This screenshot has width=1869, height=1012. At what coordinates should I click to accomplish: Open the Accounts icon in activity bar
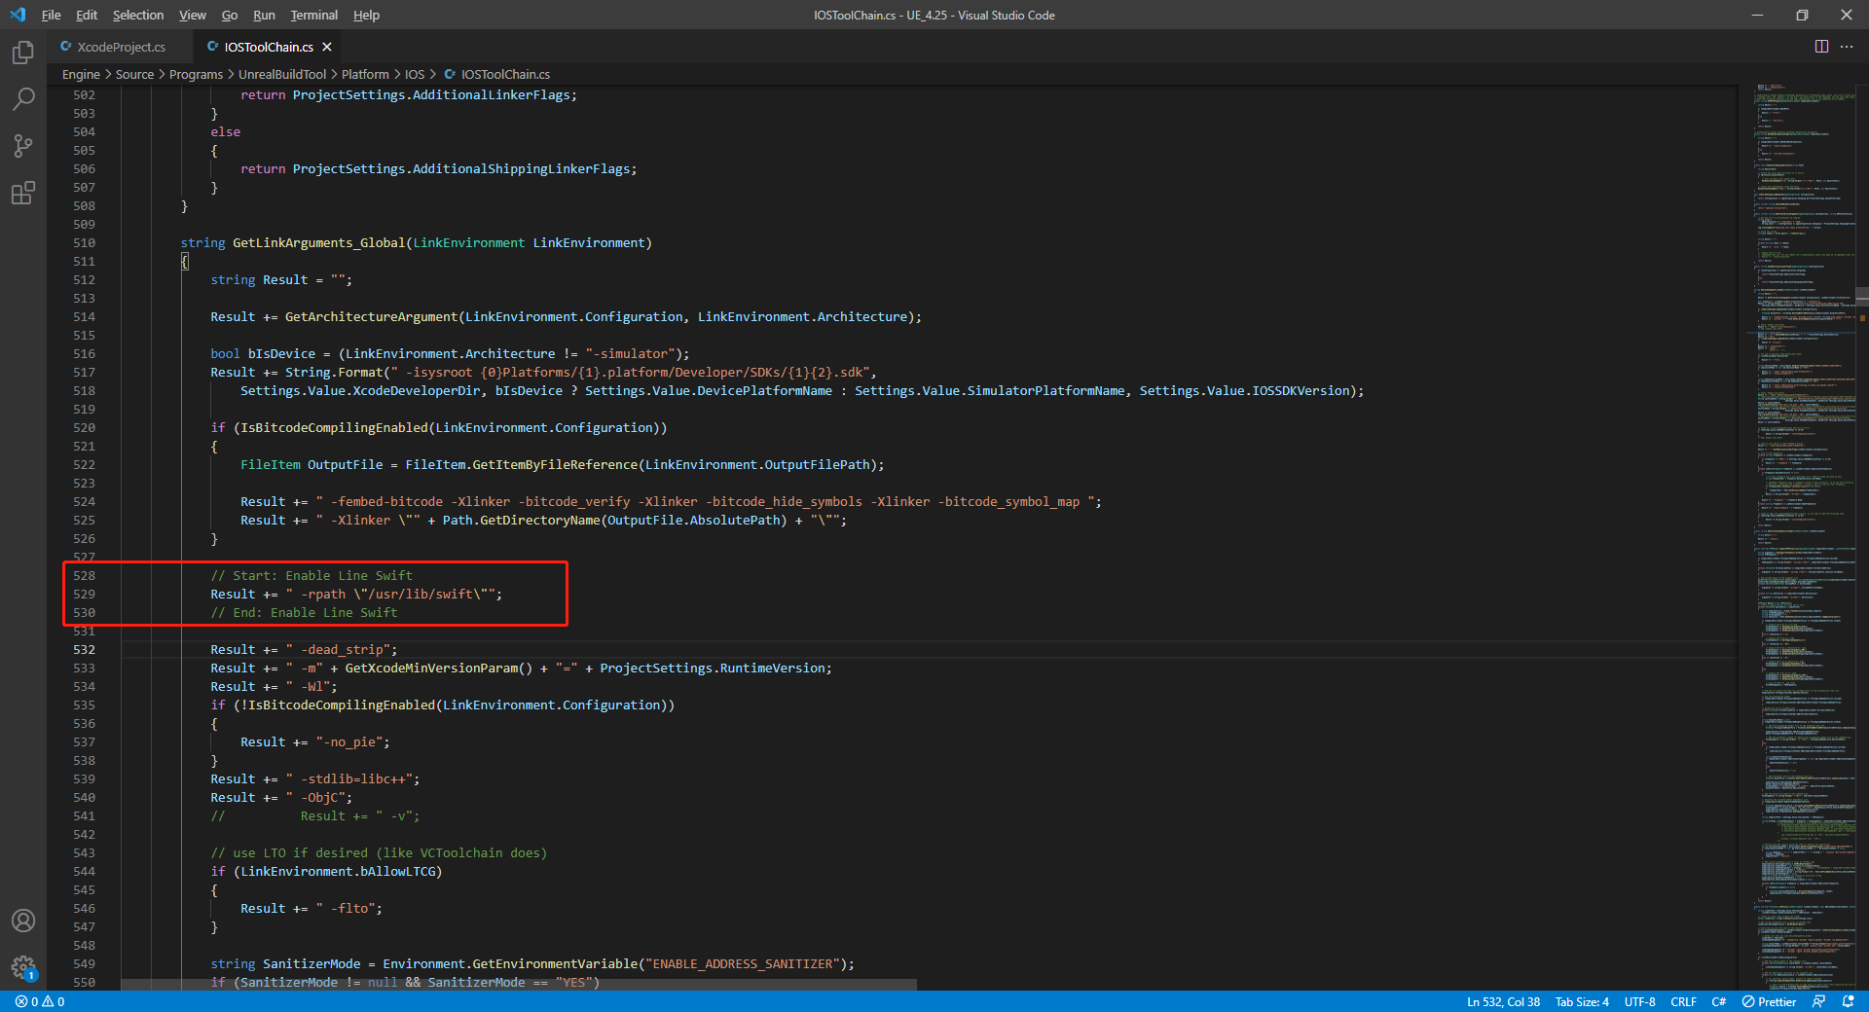(22, 921)
